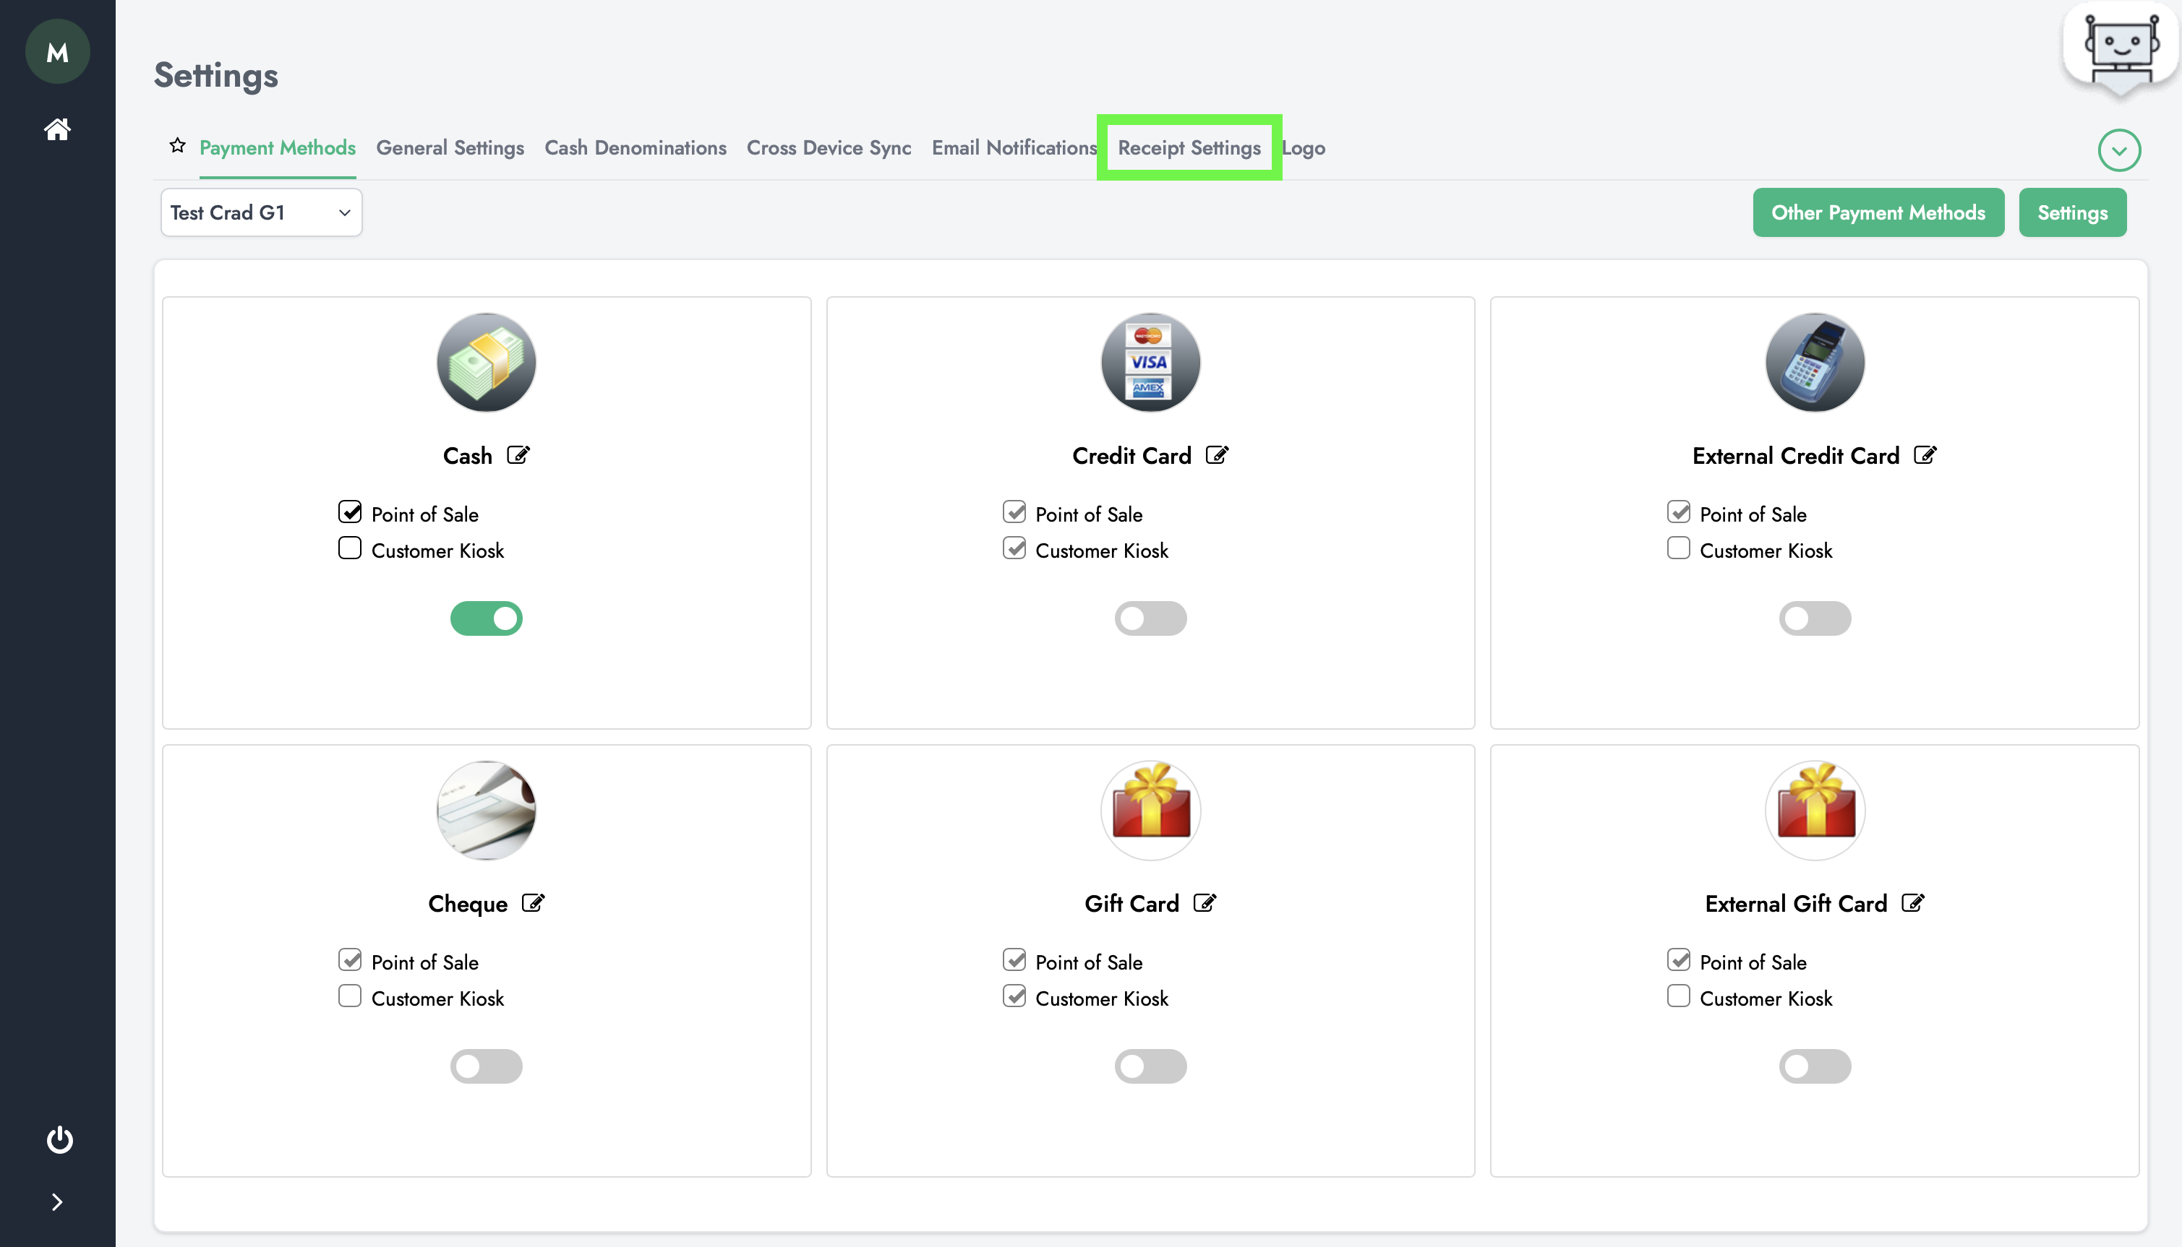Click the home icon in the sidebar

[56, 127]
